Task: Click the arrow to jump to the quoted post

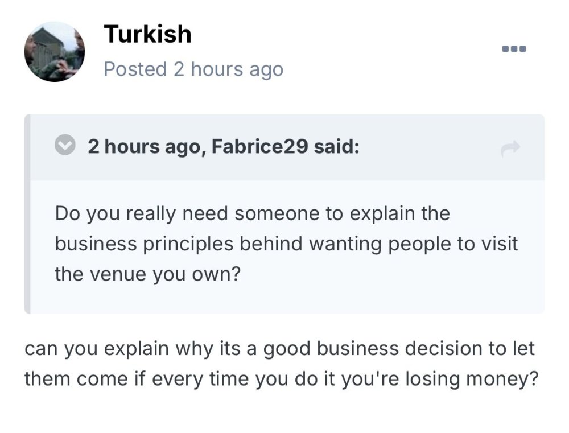Action: click(x=510, y=149)
